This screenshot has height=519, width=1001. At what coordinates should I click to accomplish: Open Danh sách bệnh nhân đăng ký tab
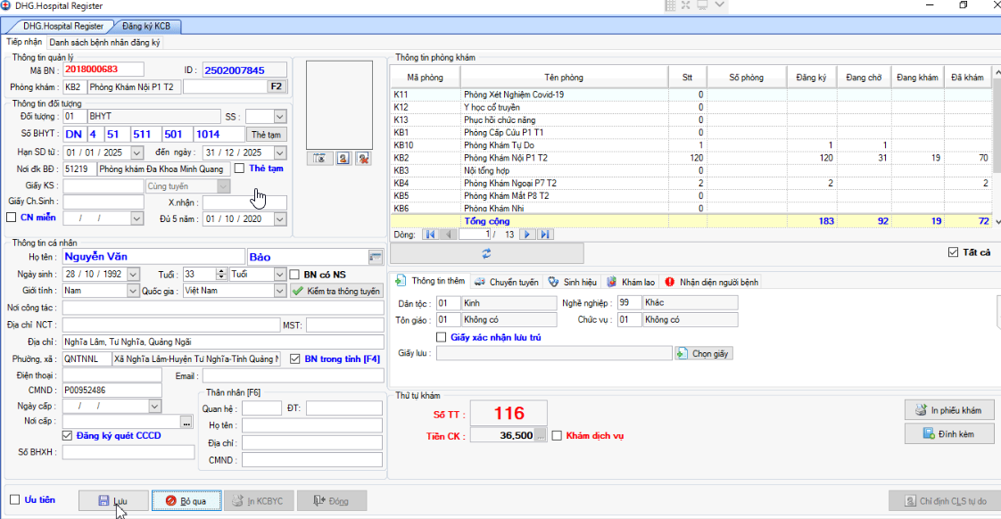[x=104, y=43]
